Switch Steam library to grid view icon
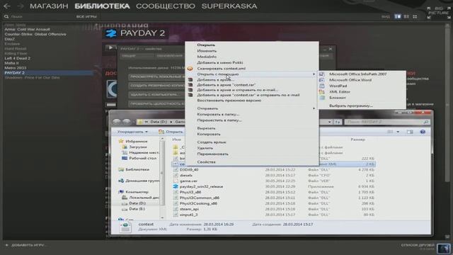The image size is (453, 255). [x=415, y=16]
